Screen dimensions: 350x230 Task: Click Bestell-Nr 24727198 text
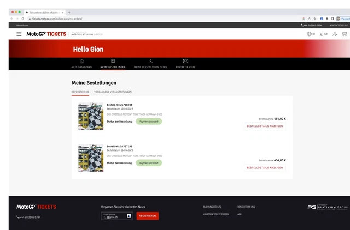(x=119, y=147)
